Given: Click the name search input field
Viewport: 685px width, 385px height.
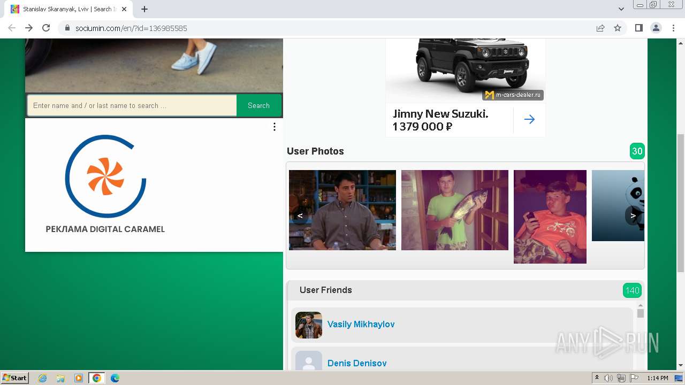Looking at the screenshot, I should [x=132, y=105].
